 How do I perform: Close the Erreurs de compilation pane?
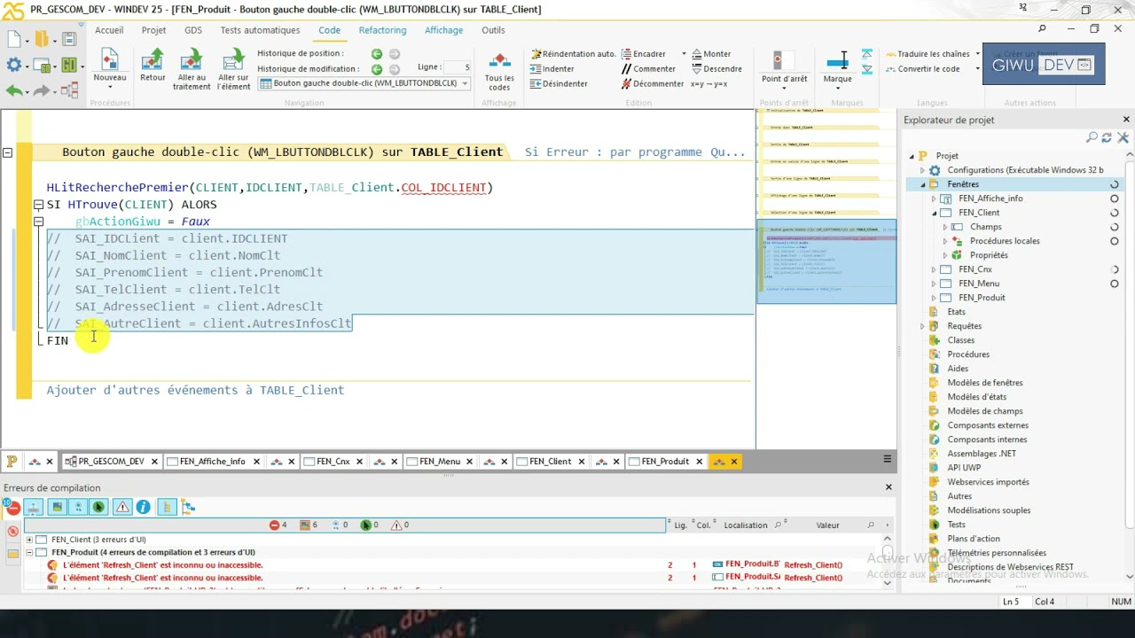click(x=888, y=487)
